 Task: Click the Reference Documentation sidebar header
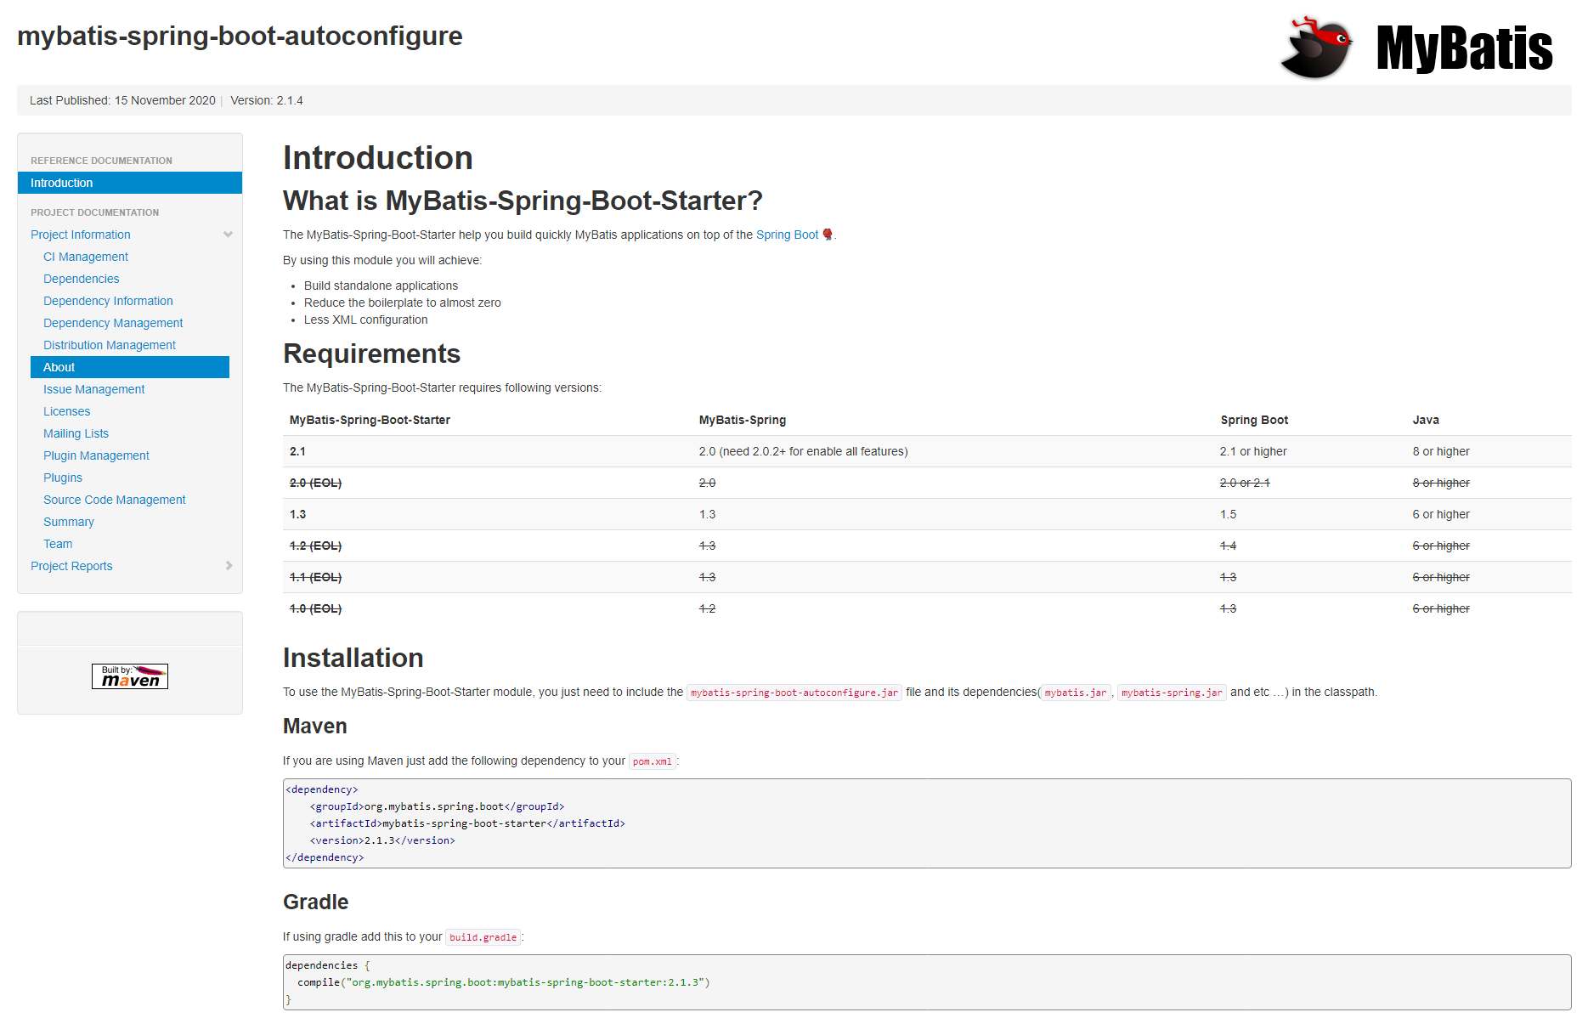(101, 161)
